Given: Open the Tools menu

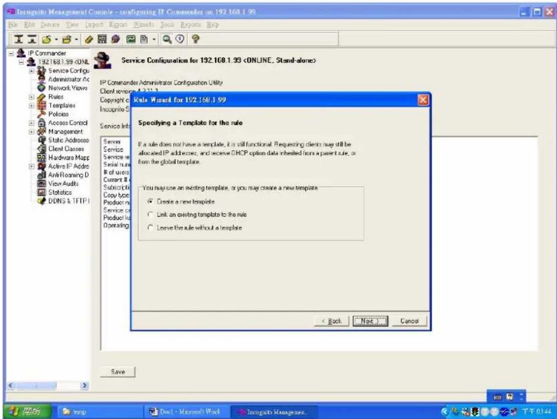Looking at the screenshot, I should (x=167, y=25).
